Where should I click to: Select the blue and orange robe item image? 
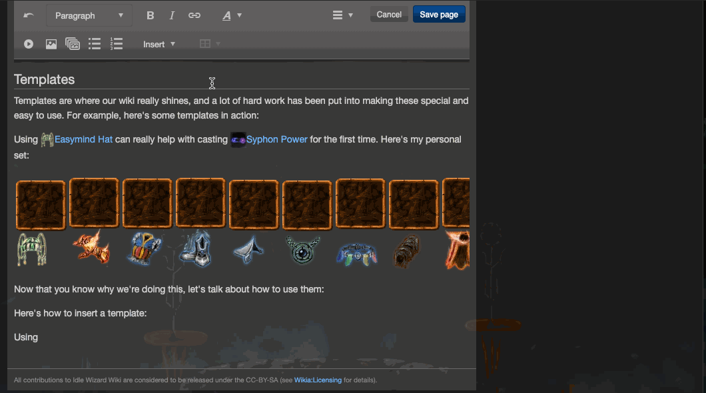pos(145,249)
